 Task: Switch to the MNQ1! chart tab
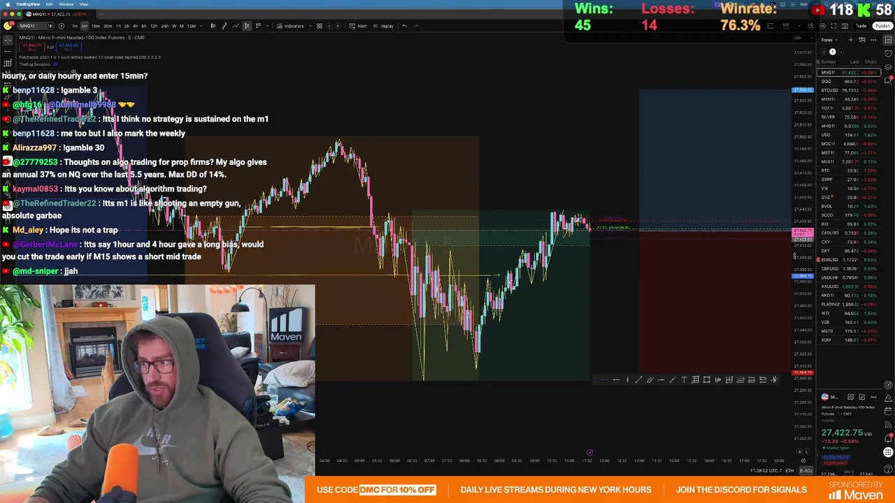coord(58,14)
